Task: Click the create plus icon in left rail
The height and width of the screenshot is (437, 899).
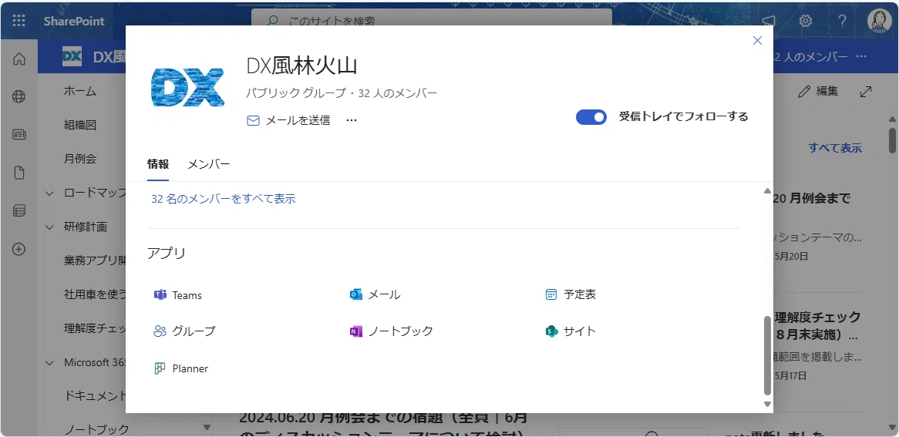Action: click(x=19, y=250)
